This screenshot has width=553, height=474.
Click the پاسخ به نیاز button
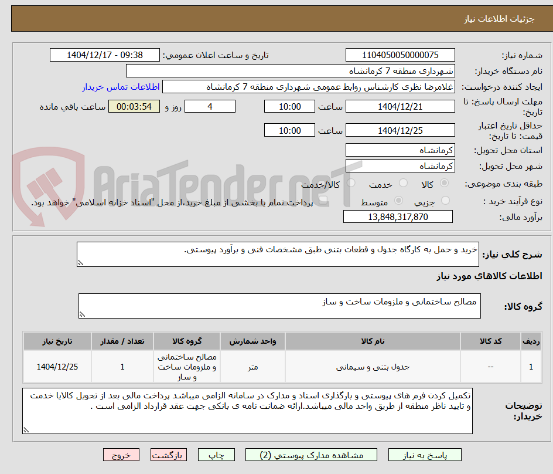425,455
